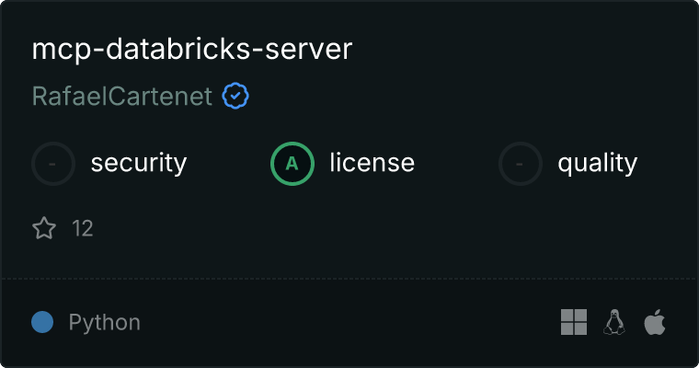The height and width of the screenshot is (368, 699).
Task: Click the dashed divider above Python
Action: [349, 279]
